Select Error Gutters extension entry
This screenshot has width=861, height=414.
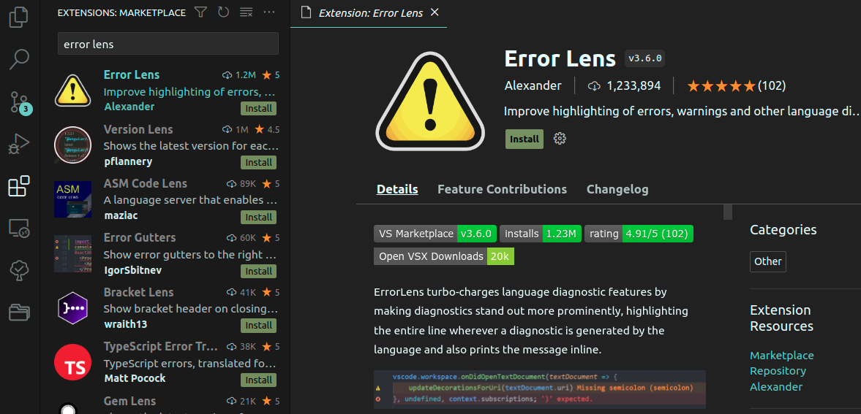pos(165,254)
